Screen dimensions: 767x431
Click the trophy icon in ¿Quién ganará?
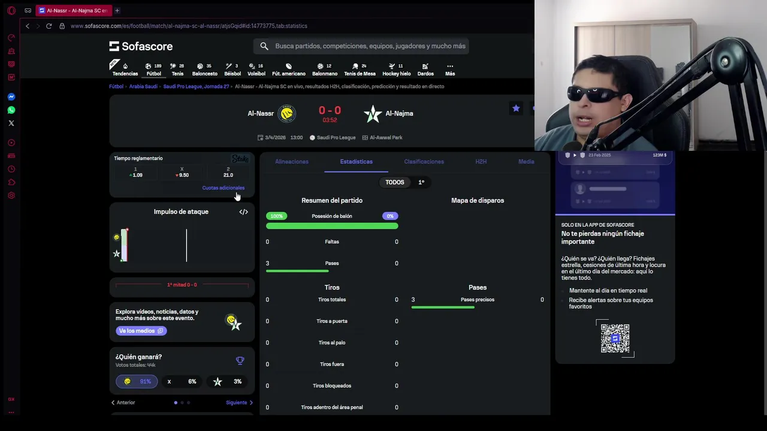click(x=240, y=360)
